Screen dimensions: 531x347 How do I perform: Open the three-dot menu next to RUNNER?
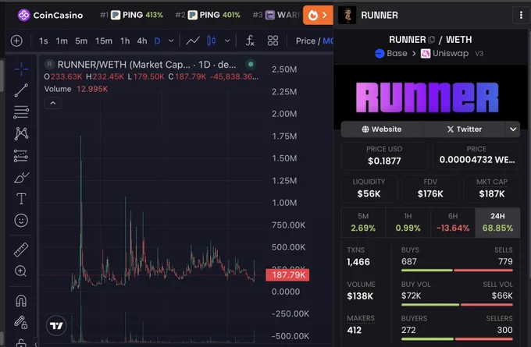(521, 15)
